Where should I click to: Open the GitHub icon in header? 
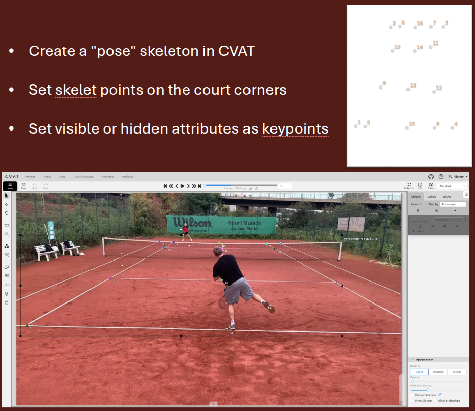pos(431,176)
